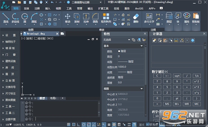Expand the 尺寸标注 sidebar menu
The image size is (208, 127).
tap(9, 94)
